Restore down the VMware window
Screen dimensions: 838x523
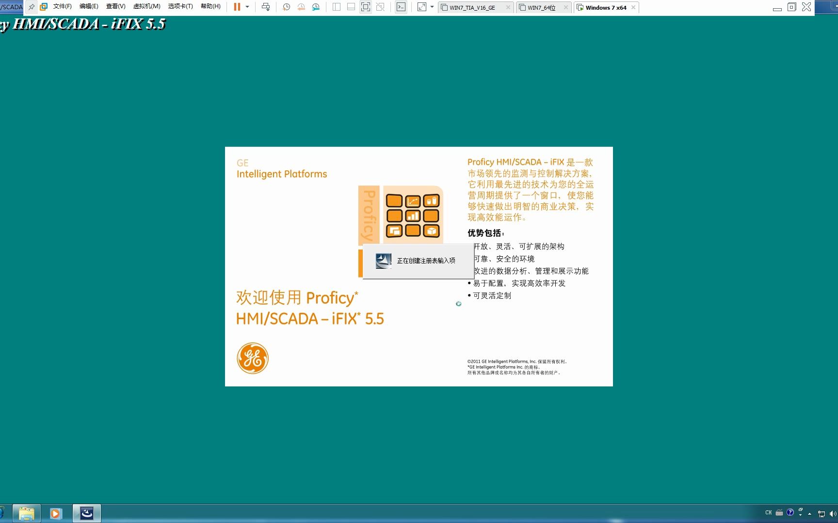point(792,7)
